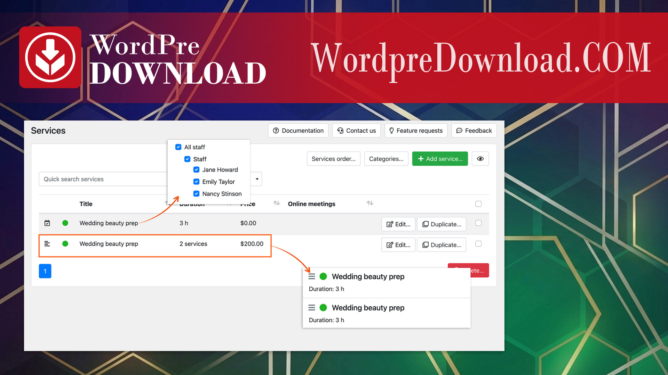Click calendar icon of 3 h service

coord(47,223)
